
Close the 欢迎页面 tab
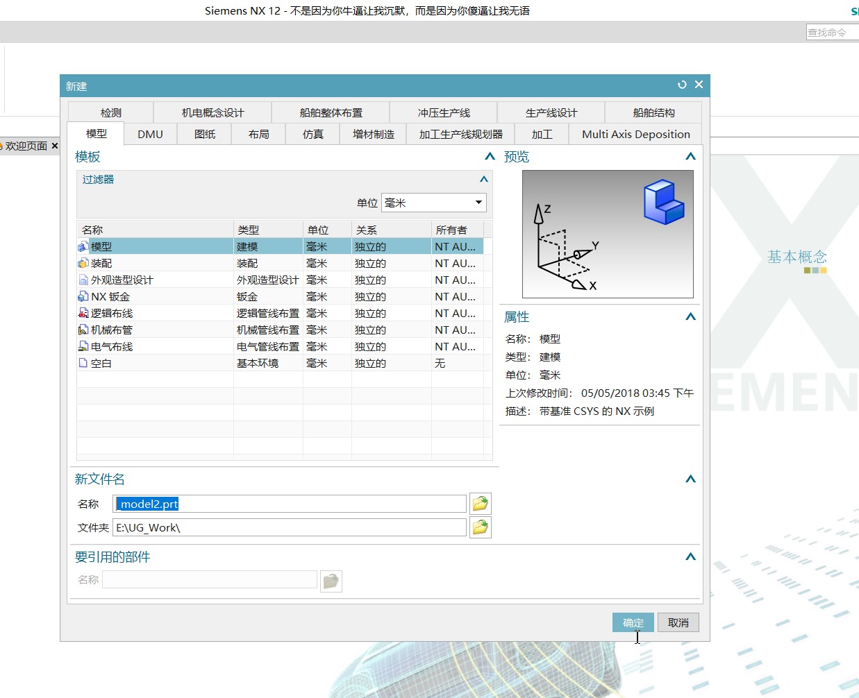point(55,146)
